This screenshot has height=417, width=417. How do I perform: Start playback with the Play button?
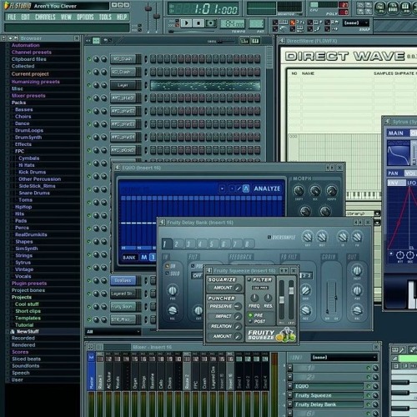[187, 23]
